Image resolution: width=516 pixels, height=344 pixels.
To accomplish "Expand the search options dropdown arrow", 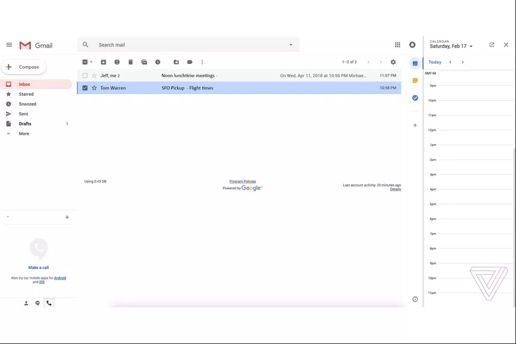I will 290,45.
